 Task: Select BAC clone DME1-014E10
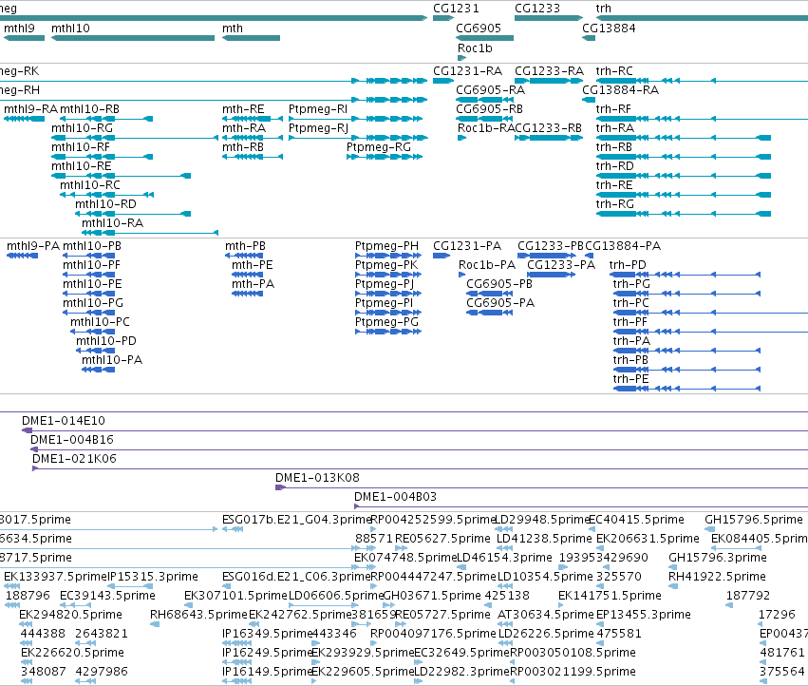pos(64,421)
